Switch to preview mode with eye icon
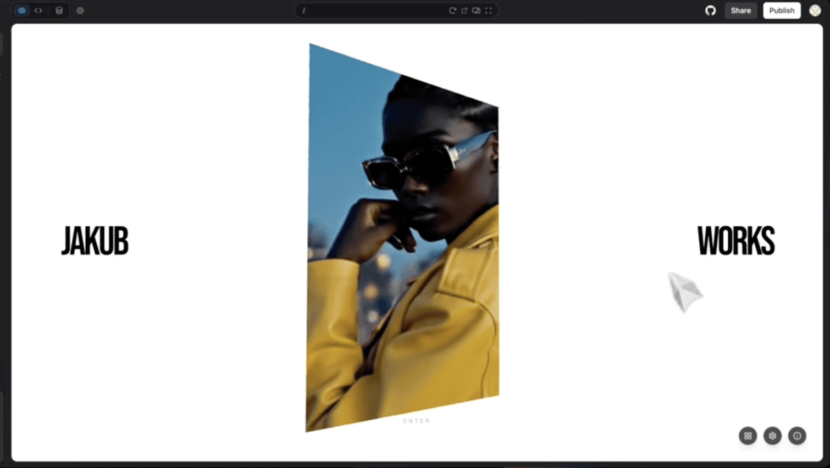 coord(22,10)
